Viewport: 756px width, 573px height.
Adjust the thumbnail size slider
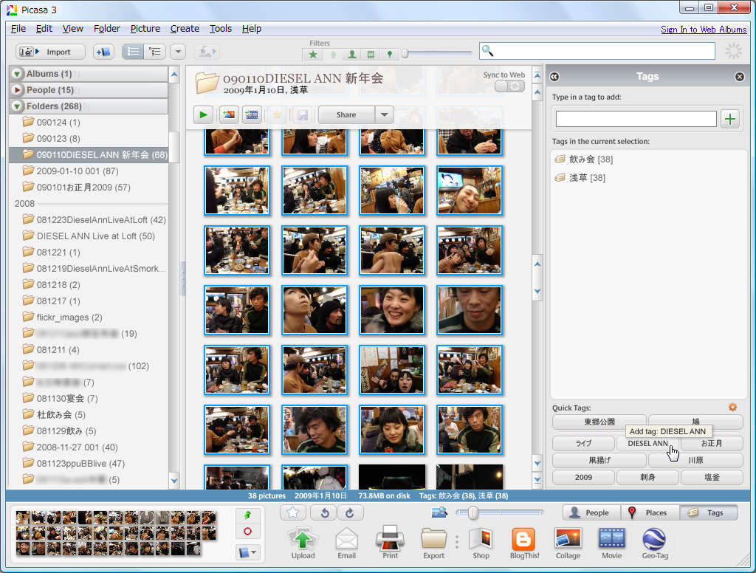coord(473,512)
